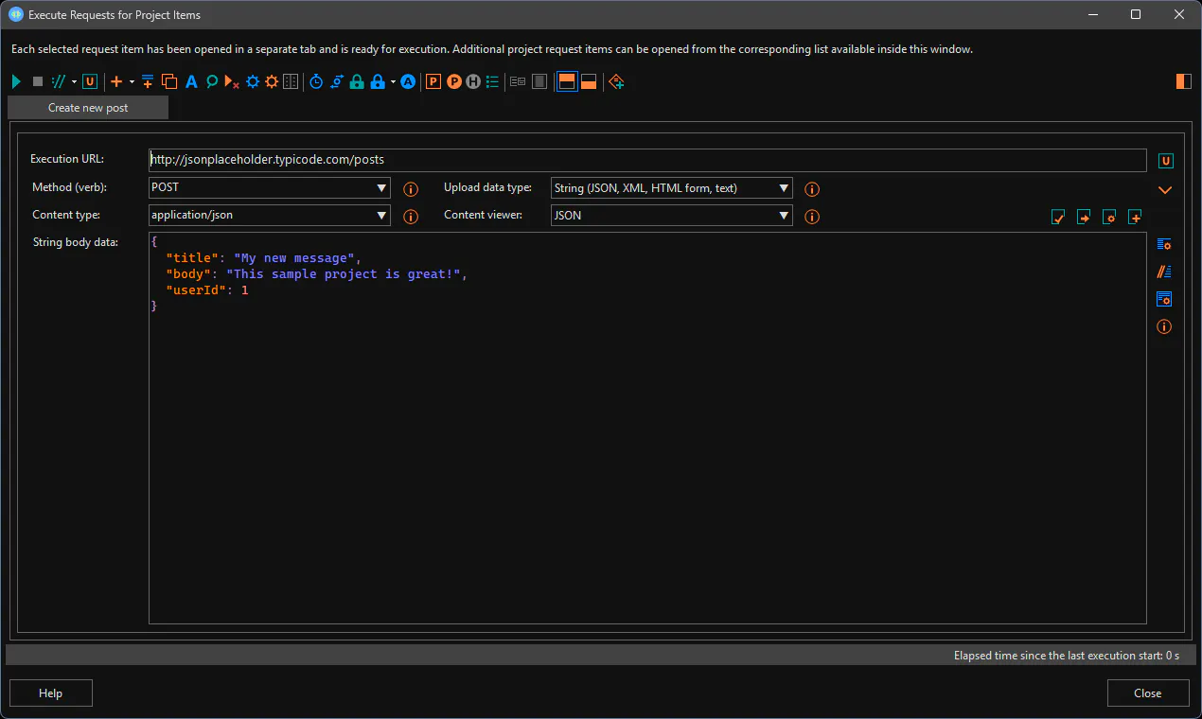Run the request with the green play icon

16,82
